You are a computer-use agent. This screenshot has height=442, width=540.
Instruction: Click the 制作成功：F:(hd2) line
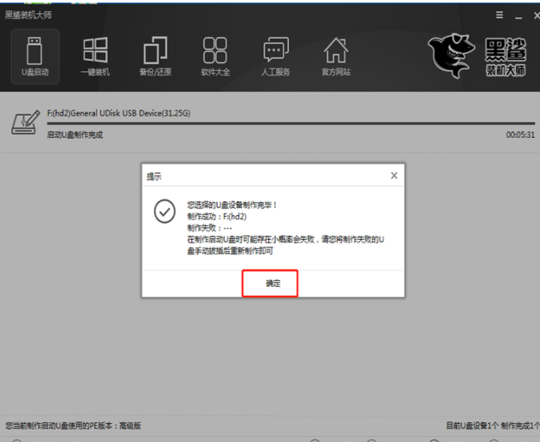(217, 217)
